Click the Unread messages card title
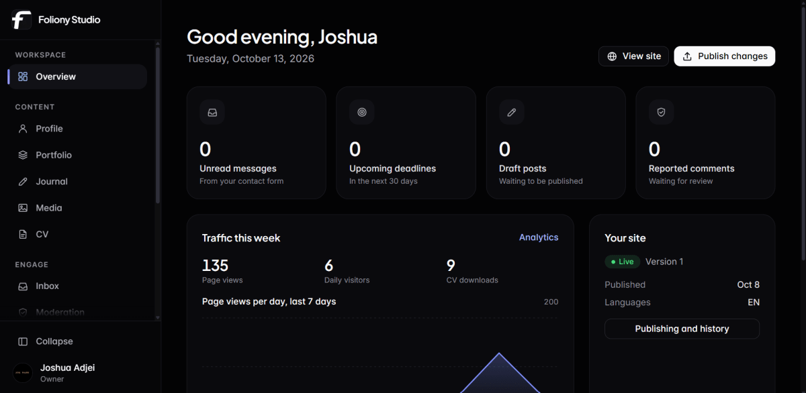Image resolution: width=806 pixels, height=393 pixels. [238, 168]
